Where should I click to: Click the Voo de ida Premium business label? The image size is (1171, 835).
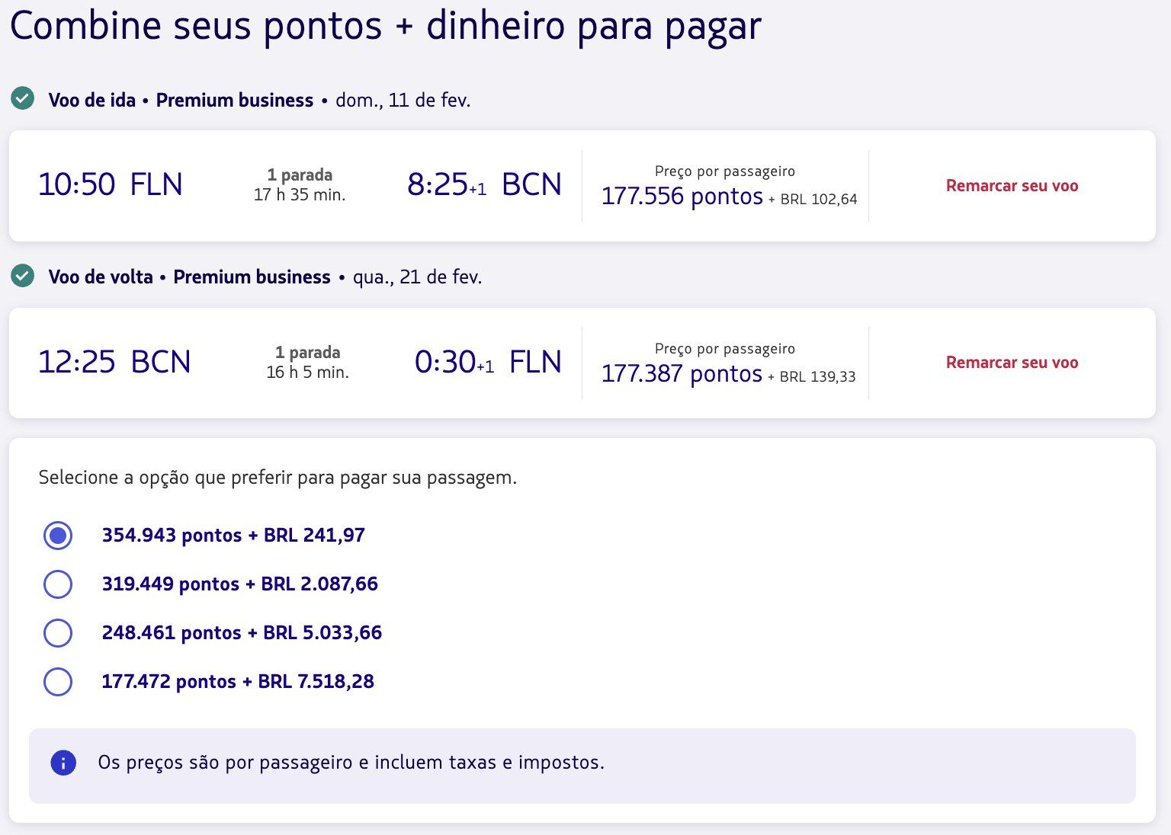click(x=181, y=101)
